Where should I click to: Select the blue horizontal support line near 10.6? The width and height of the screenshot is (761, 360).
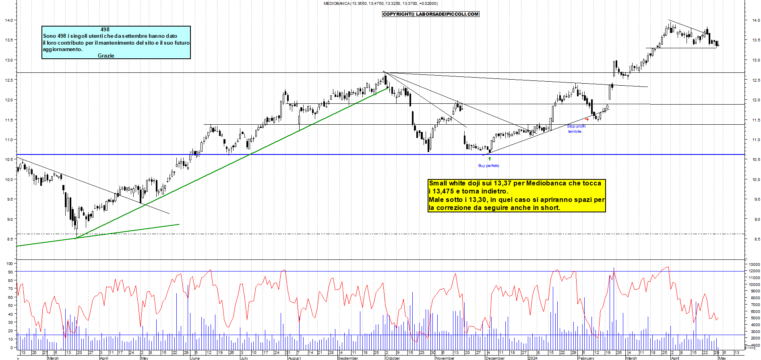coord(380,154)
